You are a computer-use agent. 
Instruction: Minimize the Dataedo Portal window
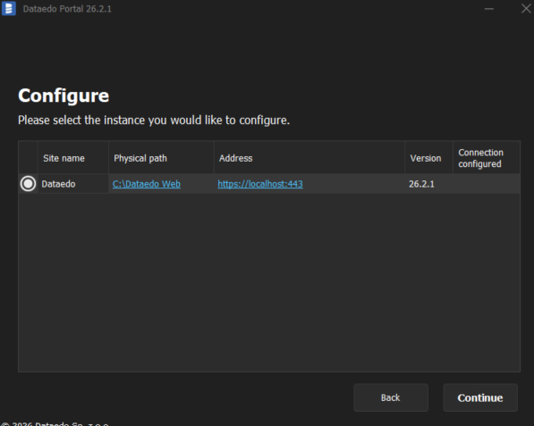click(x=489, y=9)
